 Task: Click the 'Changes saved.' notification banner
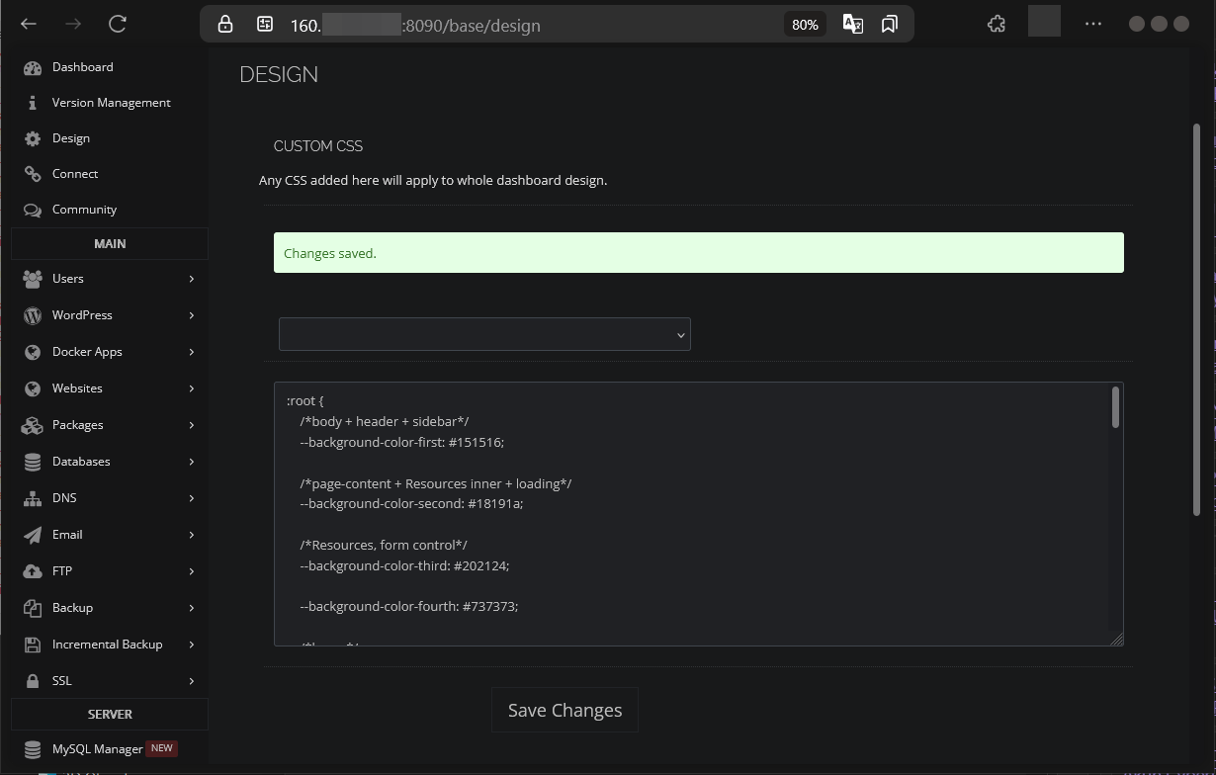coord(699,253)
